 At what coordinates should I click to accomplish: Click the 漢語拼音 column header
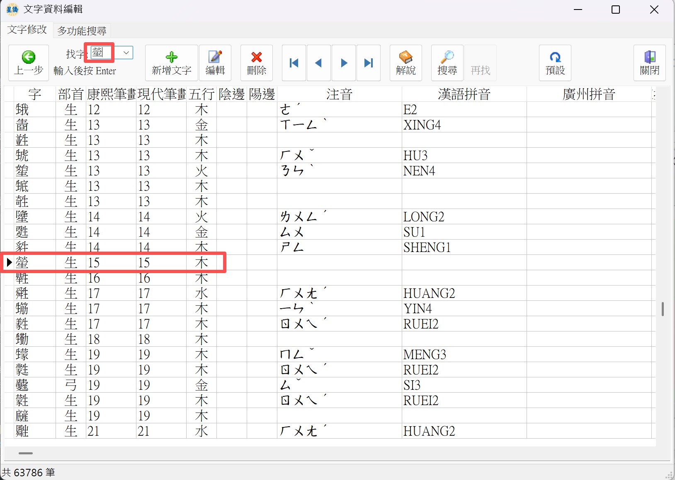tap(464, 94)
